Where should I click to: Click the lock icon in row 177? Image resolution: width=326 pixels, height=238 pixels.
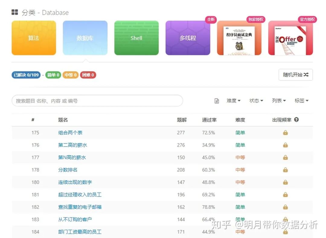click(x=286, y=158)
